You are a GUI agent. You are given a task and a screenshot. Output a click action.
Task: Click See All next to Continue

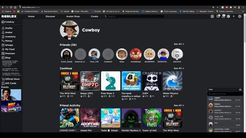tap(179, 68)
